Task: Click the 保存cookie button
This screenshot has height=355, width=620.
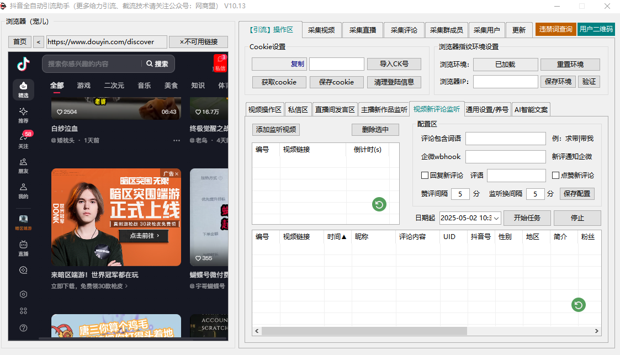Action: 336,82
